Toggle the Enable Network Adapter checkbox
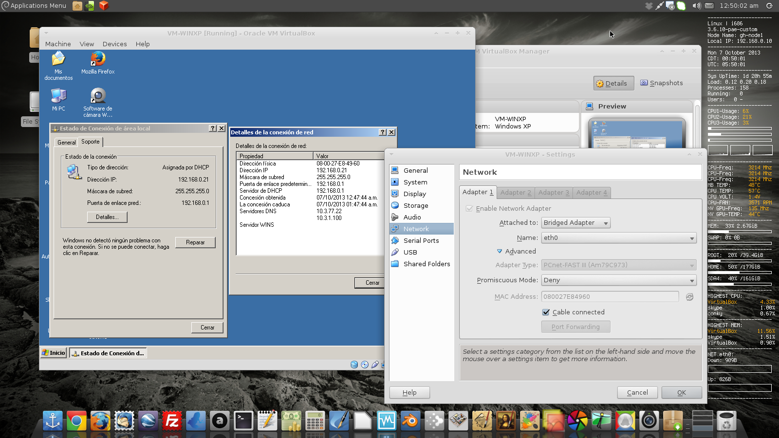779x438 pixels. pos(469,209)
